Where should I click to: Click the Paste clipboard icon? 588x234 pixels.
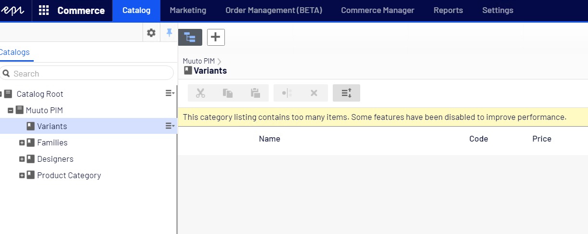click(255, 93)
